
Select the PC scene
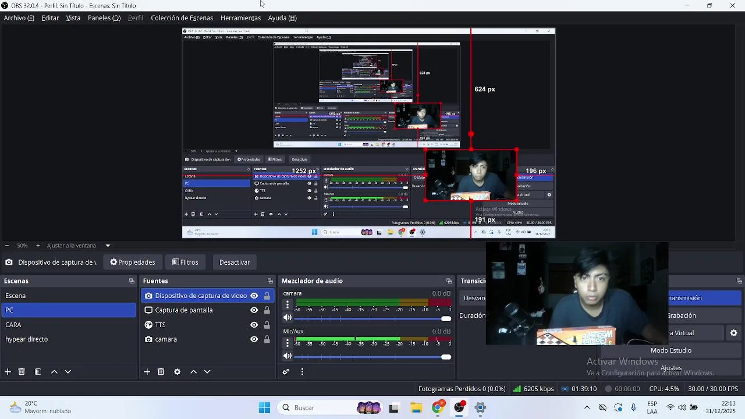68,310
